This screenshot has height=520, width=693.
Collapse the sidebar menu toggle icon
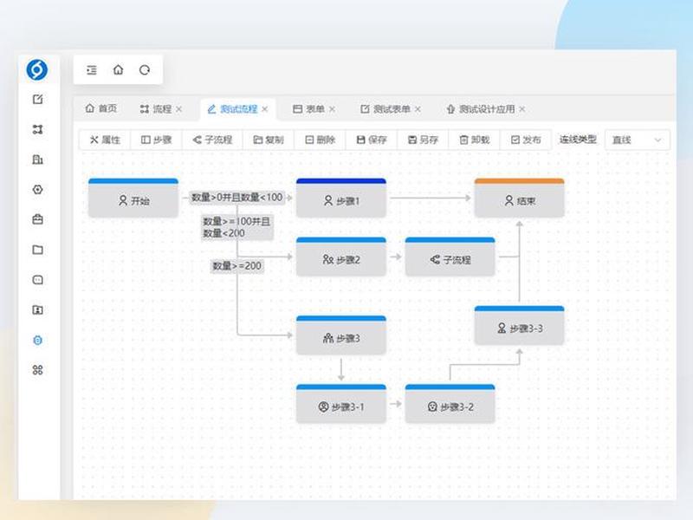92,70
